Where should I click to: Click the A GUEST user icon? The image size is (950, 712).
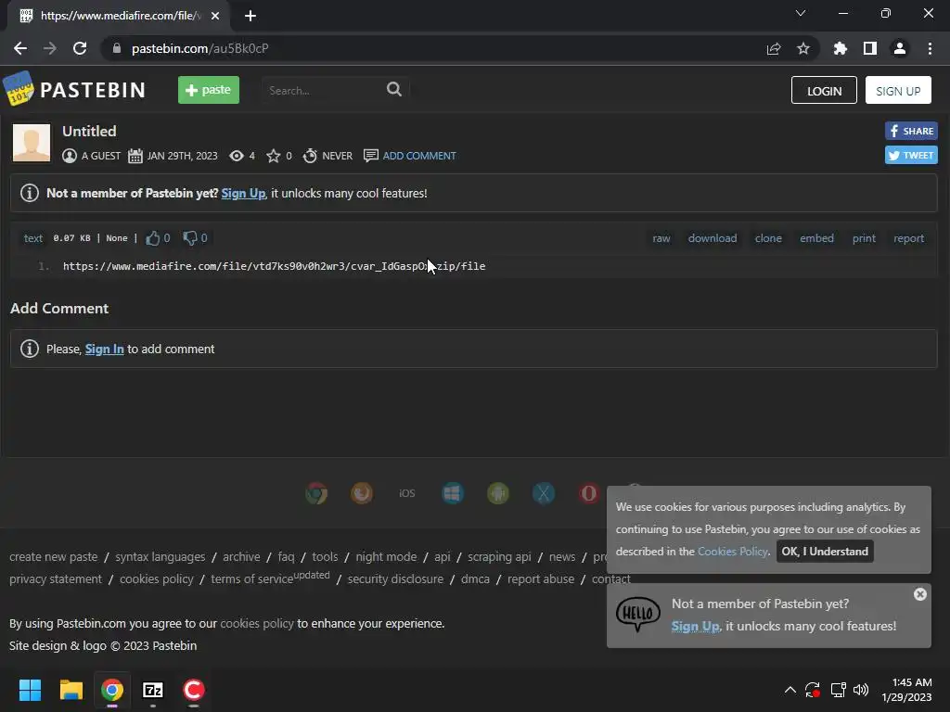(x=70, y=156)
